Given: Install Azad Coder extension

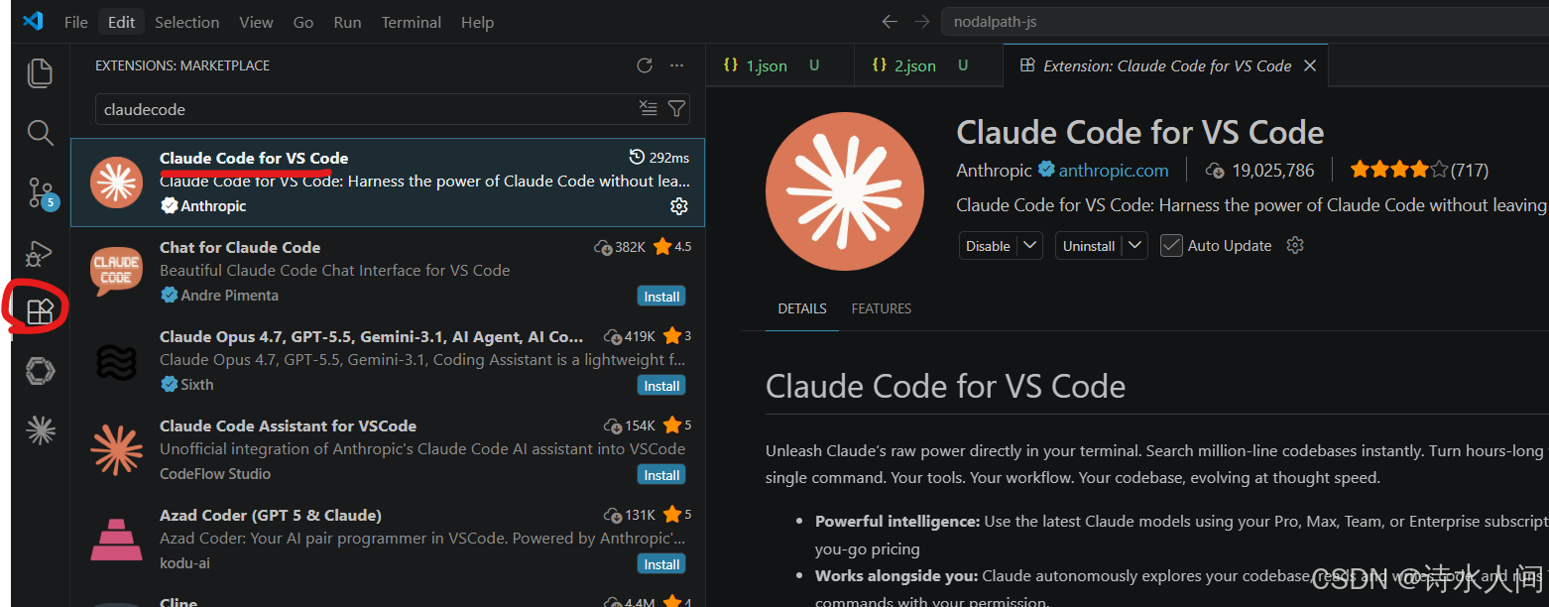Looking at the screenshot, I should pyautogui.click(x=661, y=564).
